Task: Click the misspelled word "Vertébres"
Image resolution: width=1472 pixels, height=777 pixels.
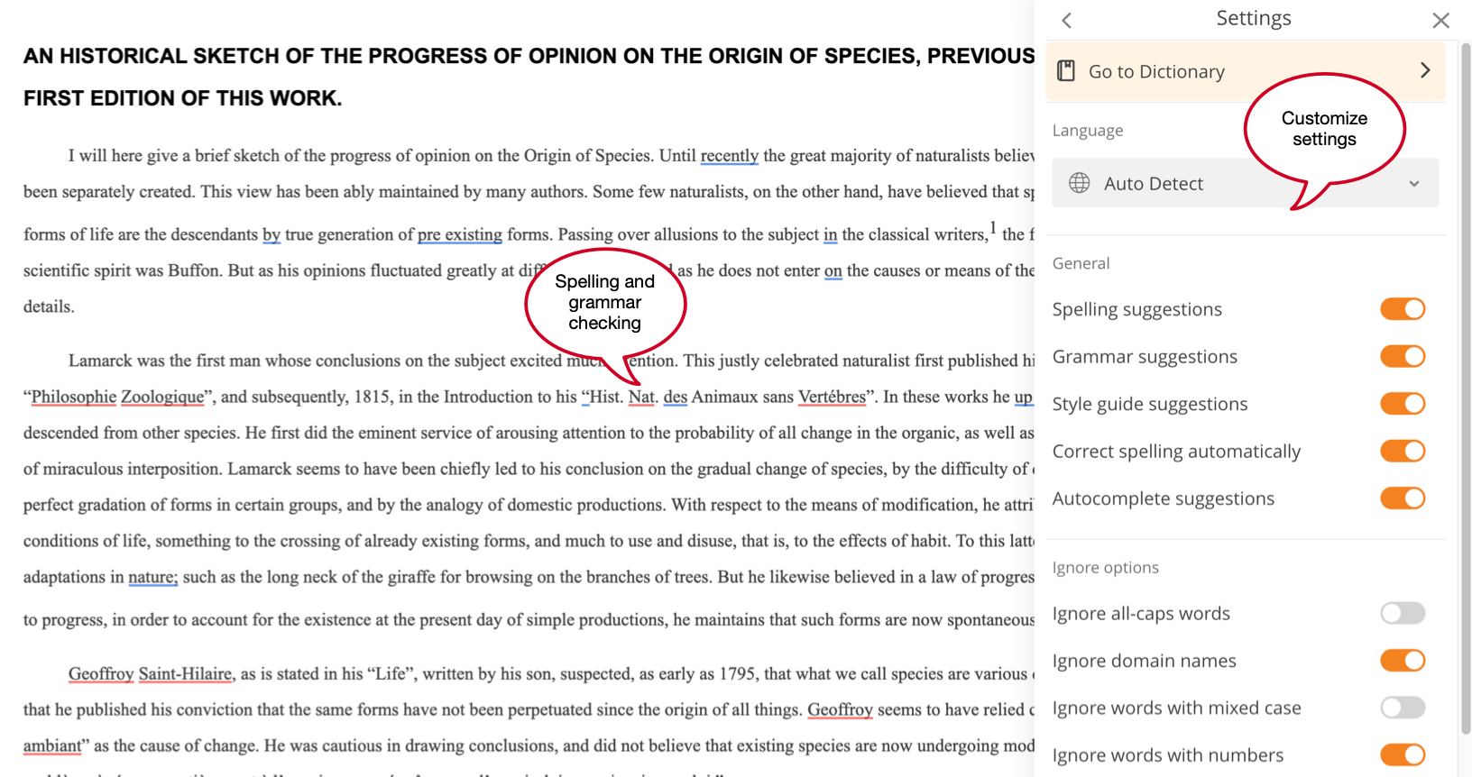Action: pyautogui.click(x=832, y=398)
